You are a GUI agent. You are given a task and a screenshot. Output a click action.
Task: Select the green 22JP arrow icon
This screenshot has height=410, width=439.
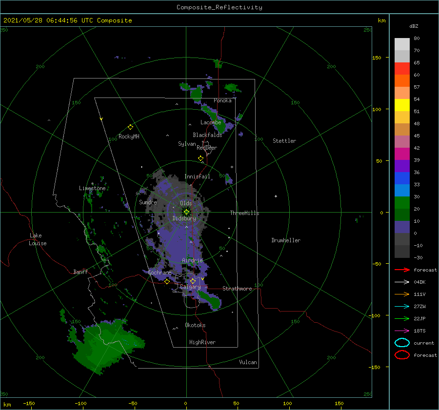402,318
